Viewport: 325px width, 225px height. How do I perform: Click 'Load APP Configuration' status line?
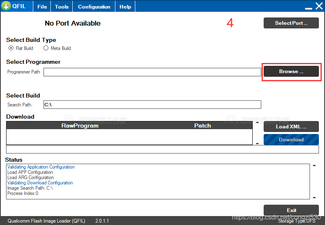tap(30, 172)
